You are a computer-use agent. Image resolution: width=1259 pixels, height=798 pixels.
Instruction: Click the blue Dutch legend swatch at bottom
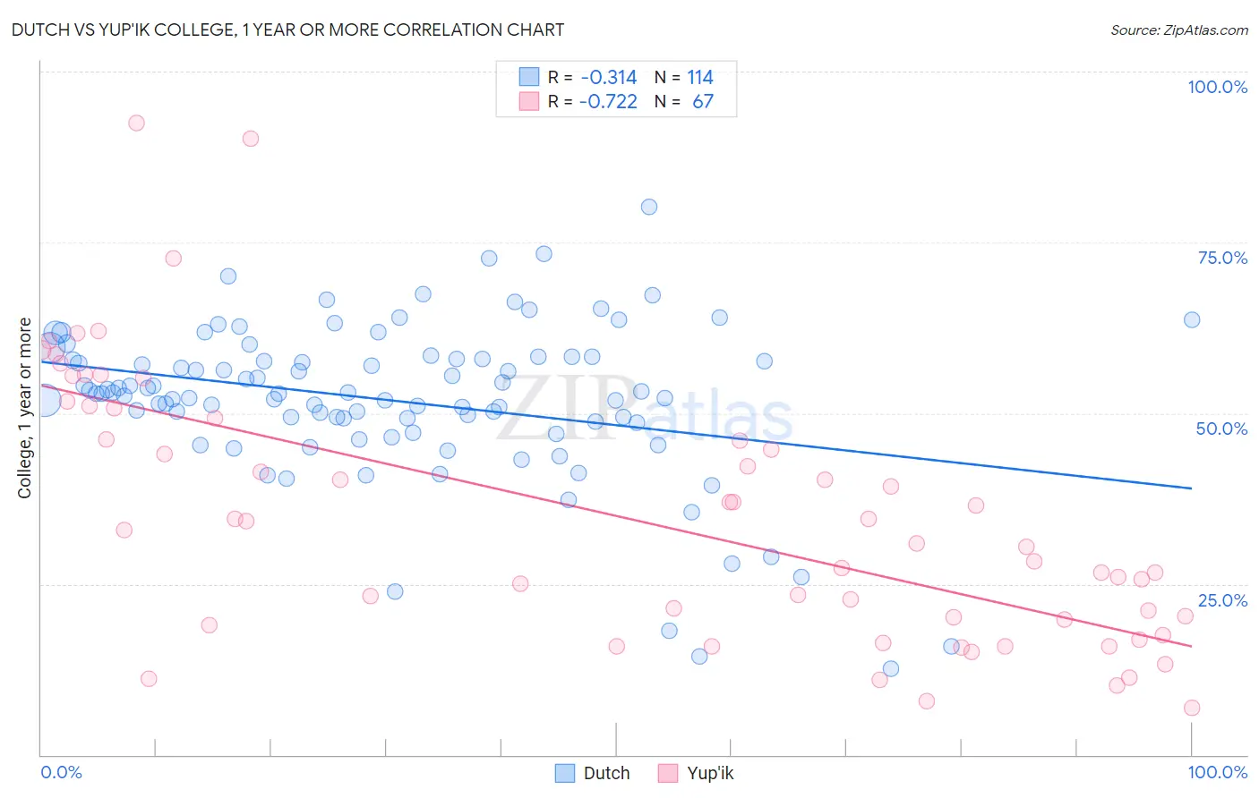pos(565,773)
